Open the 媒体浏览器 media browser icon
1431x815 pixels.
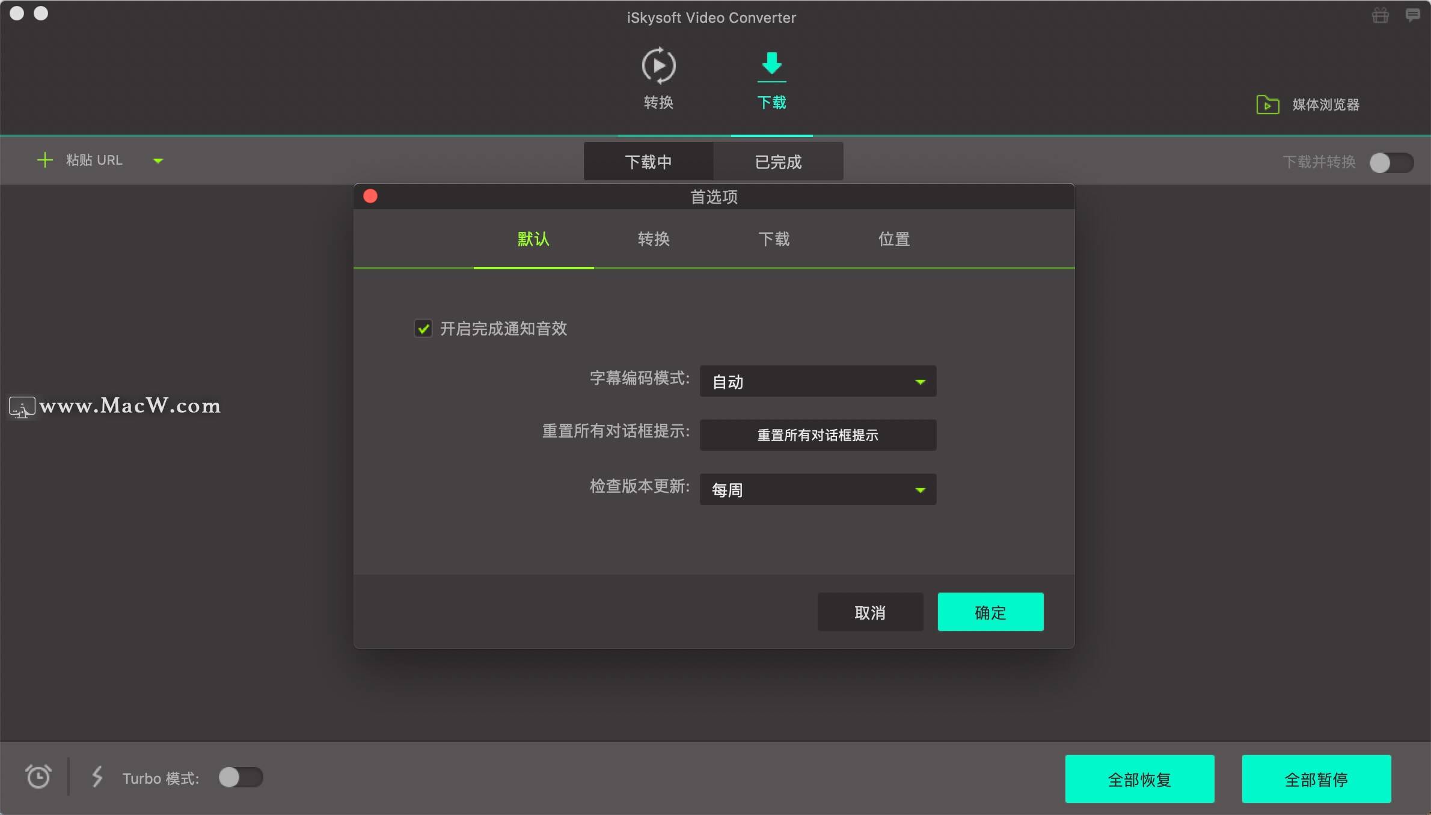coord(1267,105)
